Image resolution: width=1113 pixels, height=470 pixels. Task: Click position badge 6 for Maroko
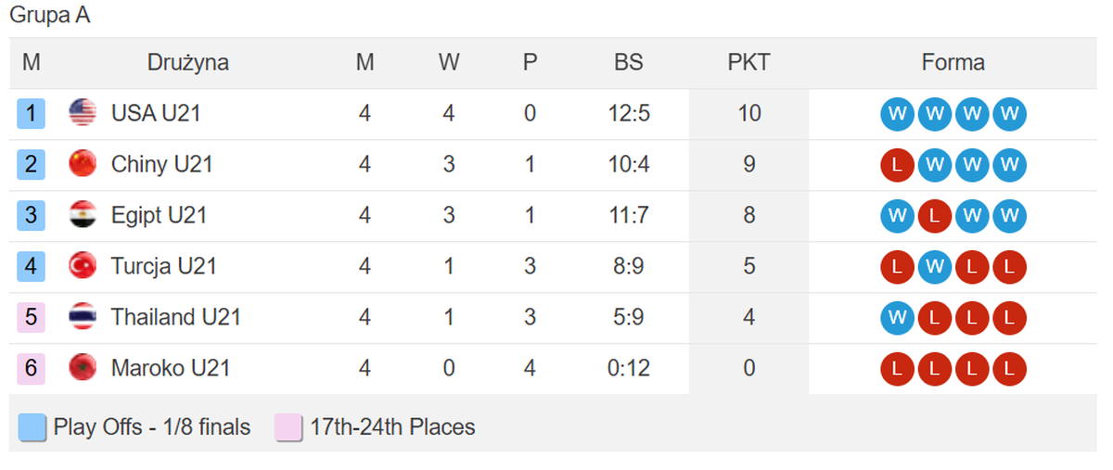tap(31, 369)
